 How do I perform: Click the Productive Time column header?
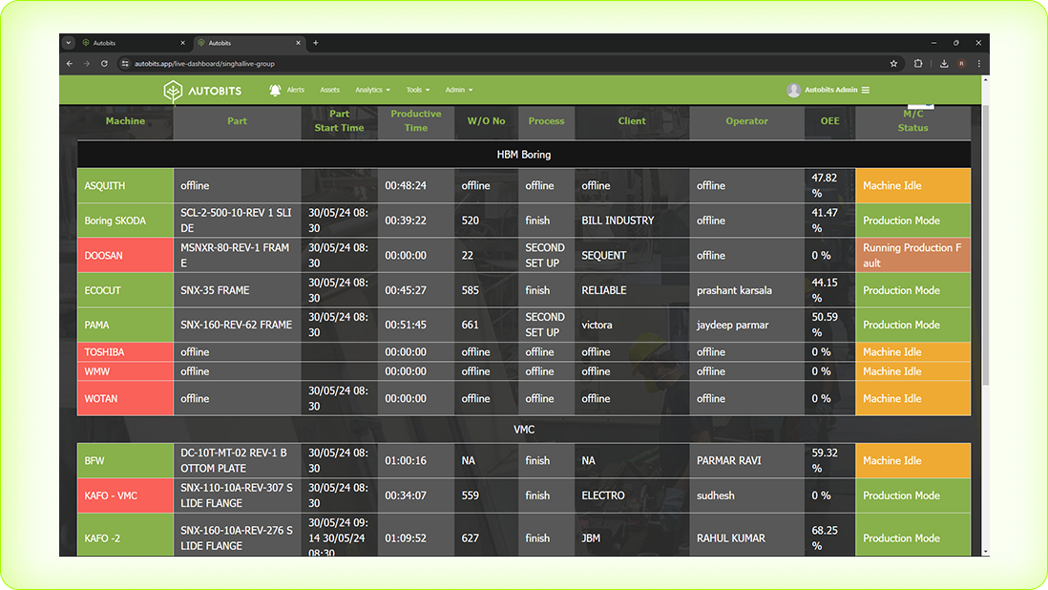[416, 121]
